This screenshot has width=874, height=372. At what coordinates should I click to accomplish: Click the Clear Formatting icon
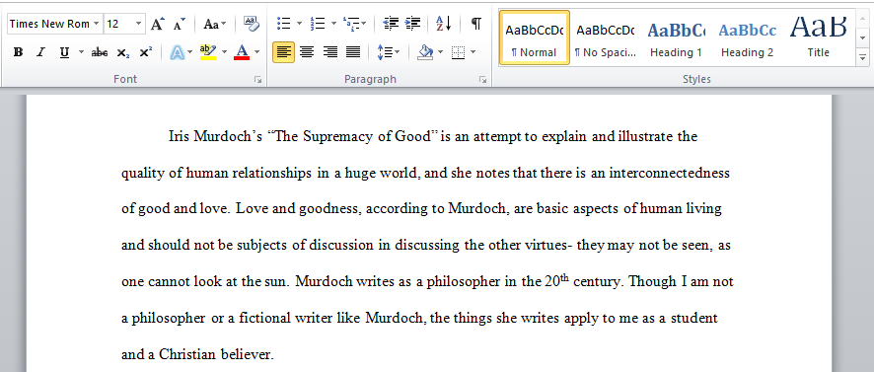pyautogui.click(x=251, y=24)
